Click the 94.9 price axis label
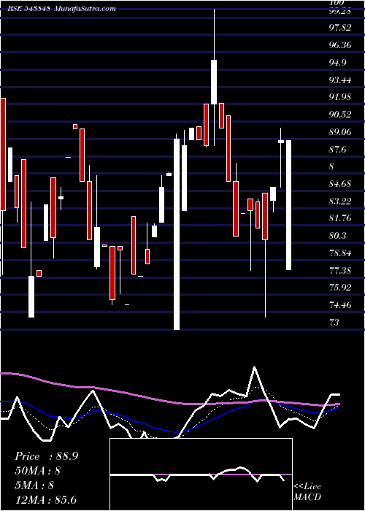The image size is (365, 511). coord(337,63)
